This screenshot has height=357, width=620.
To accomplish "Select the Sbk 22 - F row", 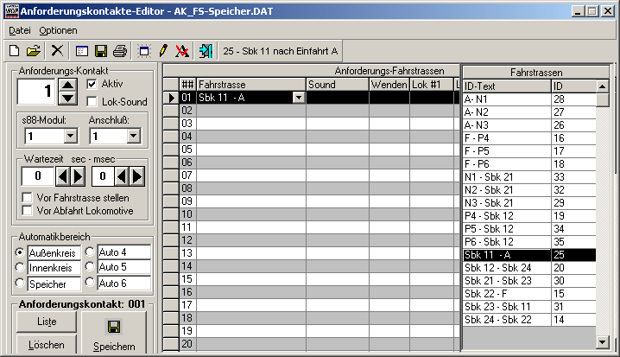I will [x=529, y=294].
